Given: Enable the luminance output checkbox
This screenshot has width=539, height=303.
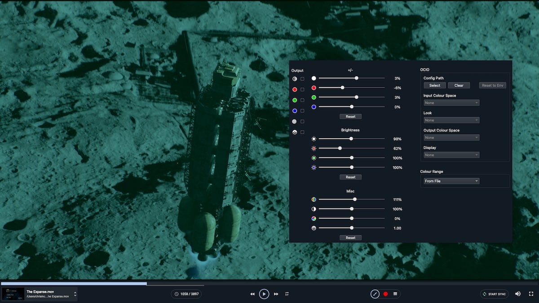Looking at the screenshot, I should [x=302, y=79].
